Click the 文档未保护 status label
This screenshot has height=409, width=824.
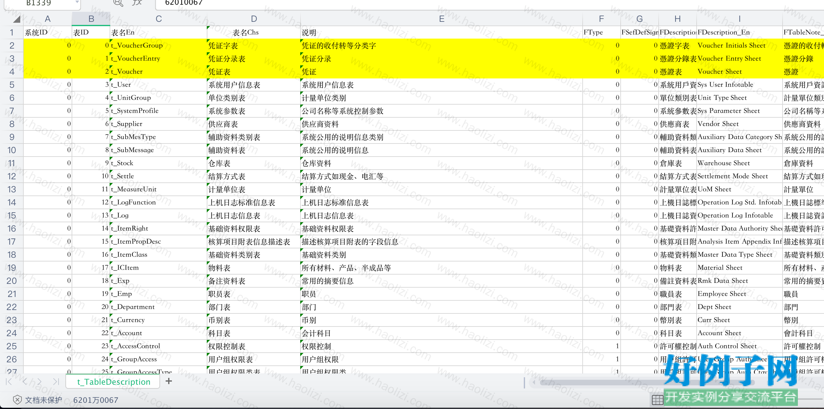point(44,400)
